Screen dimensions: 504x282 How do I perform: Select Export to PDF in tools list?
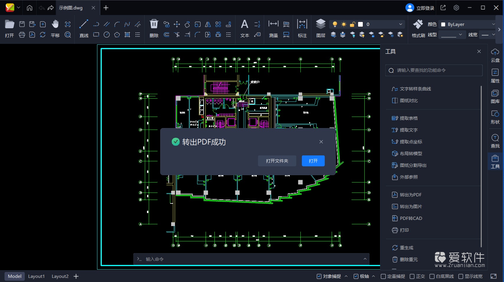click(410, 195)
